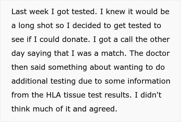
Task: Click the word "donate" in the third line
Action: point(76,40)
